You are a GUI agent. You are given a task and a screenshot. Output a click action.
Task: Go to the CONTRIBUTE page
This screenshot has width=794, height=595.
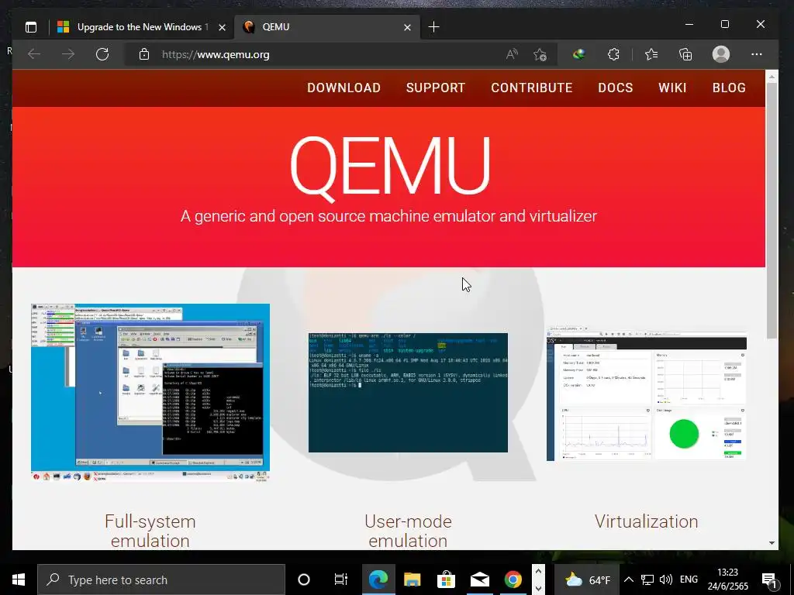click(532, 88)
